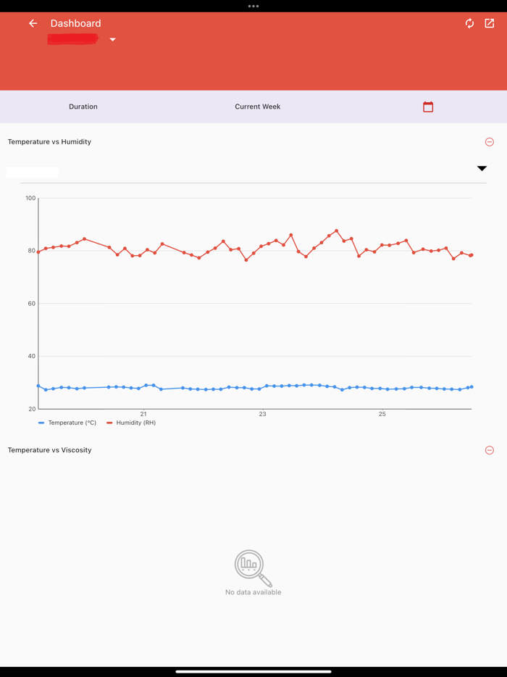Click Temperature vs Humidity heading
Image resolution: width=507 pixels, height=677 pixels.
point(50,141)
